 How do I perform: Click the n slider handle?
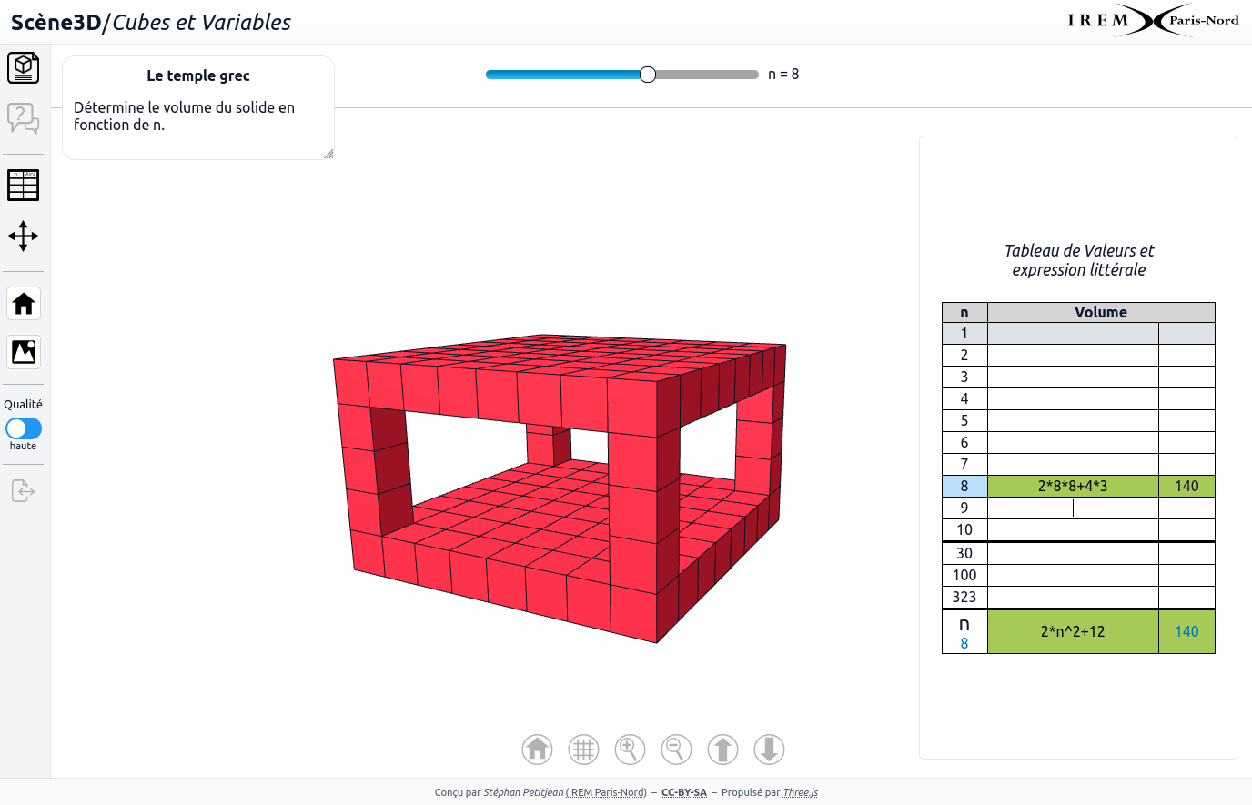[x=648, y=75]
